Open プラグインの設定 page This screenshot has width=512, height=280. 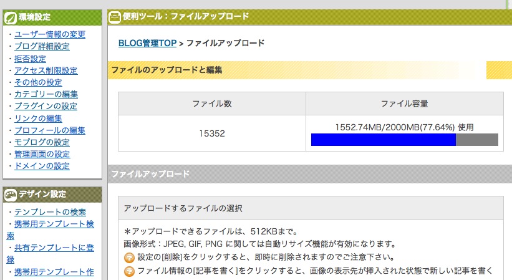tap(46, 106)
